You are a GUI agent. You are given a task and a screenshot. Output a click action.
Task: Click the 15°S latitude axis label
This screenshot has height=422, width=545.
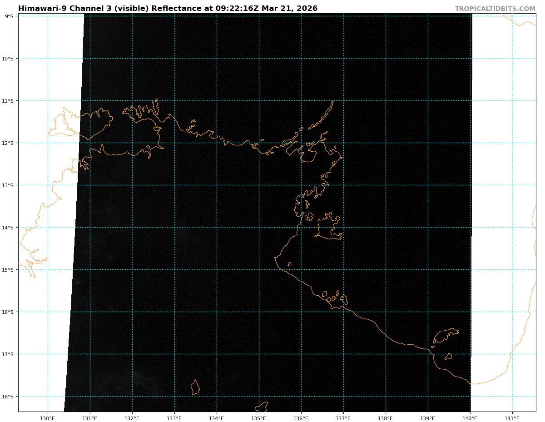pos(8,270)
